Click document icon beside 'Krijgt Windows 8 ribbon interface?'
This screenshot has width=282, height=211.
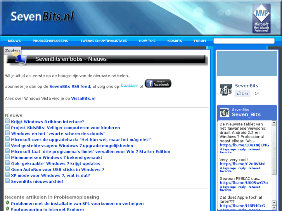pyautogui.click(x=7, y=121)
